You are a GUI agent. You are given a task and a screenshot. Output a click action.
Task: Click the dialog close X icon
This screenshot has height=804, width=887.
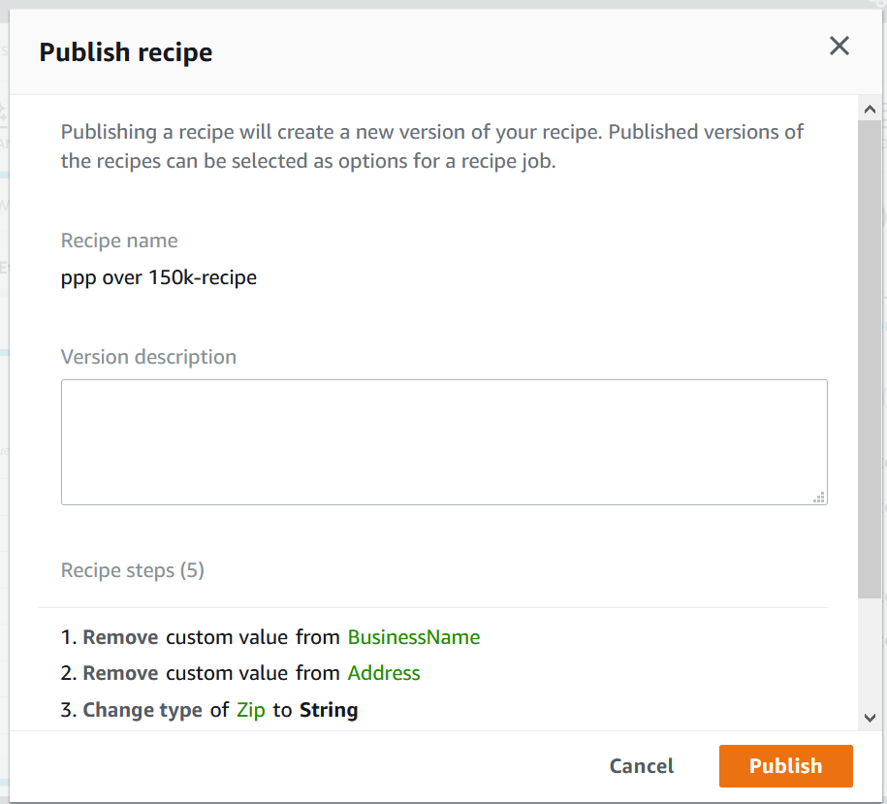[839, 46]
